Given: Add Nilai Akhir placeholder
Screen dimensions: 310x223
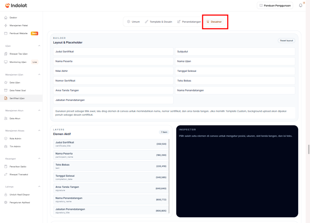Looking at the screenshot, I should [x=113, y=71].
